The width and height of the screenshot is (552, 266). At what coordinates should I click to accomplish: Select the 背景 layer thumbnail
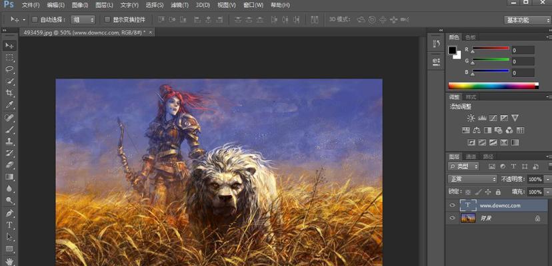click(468, 218)
